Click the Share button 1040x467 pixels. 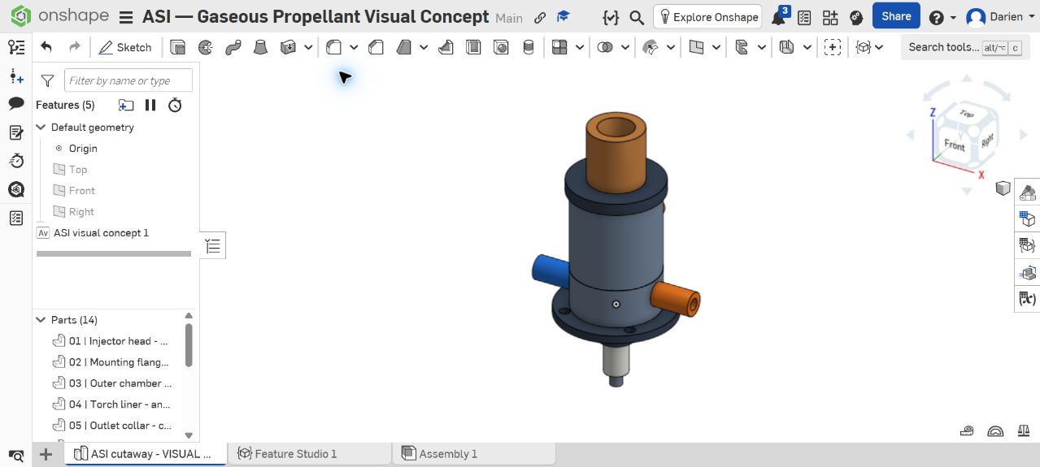pyautogui.click(x=896, y=16)
